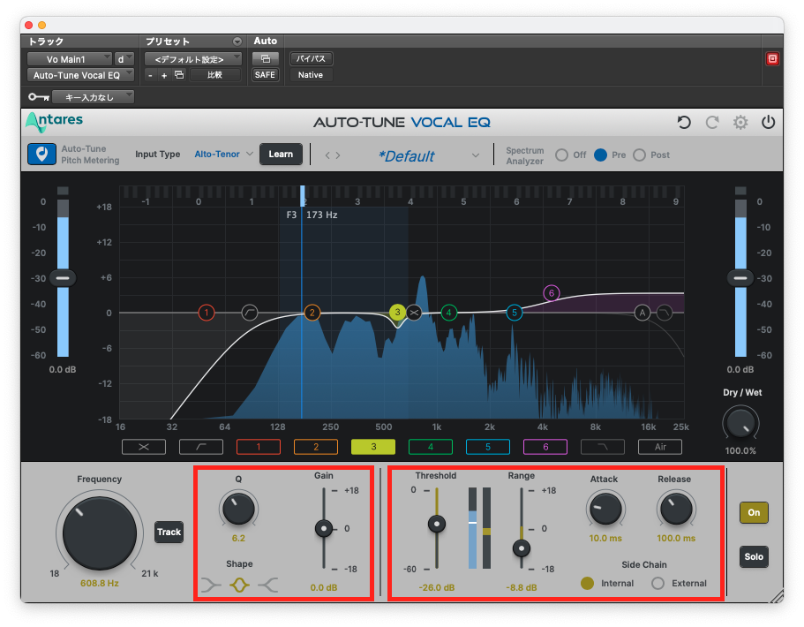Choose External side chain source
Screen dimensions: 804x627
click(x=657, y=583)
